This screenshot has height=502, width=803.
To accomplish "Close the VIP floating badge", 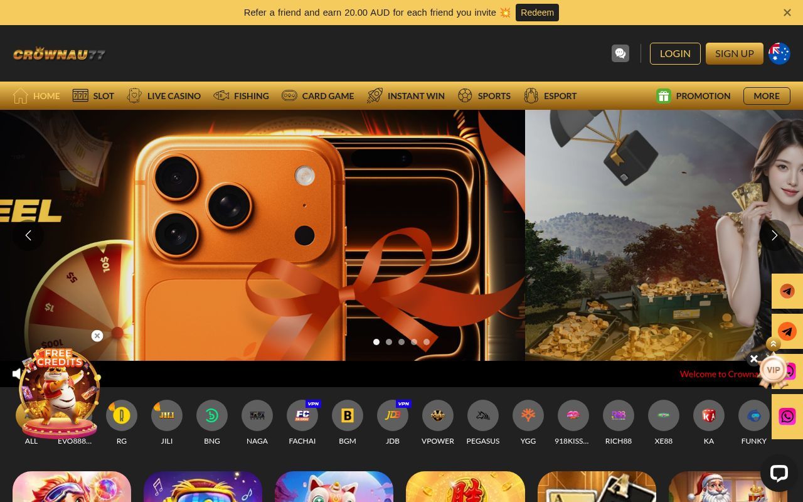I will pos(754,359).
